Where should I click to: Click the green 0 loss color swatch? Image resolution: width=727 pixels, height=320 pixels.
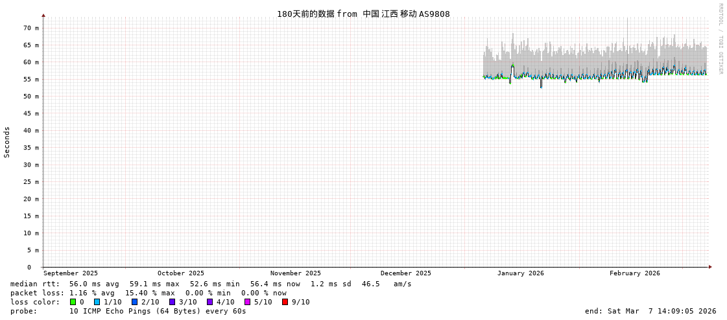pyautogui.click(x=73, y=302)
